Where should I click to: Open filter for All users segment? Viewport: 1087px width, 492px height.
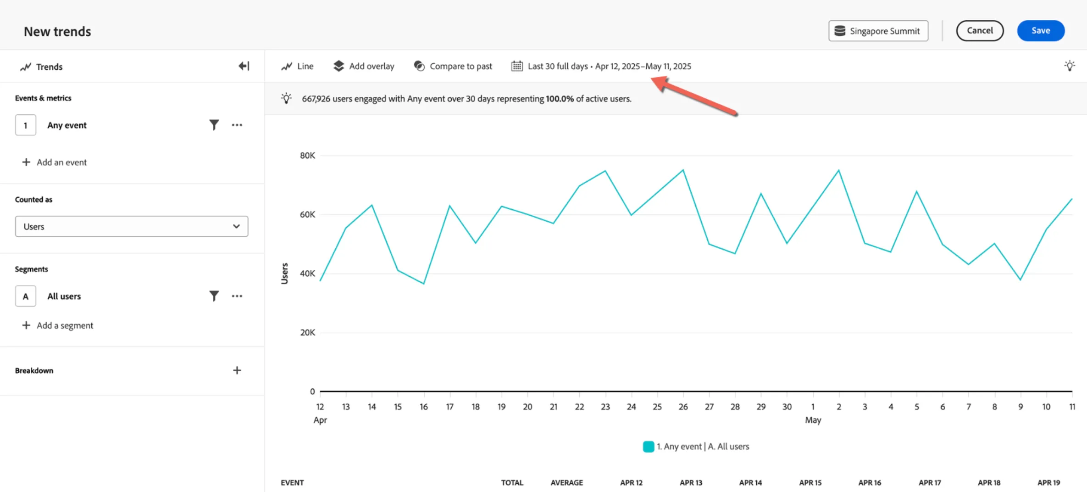tap(214, 296)
